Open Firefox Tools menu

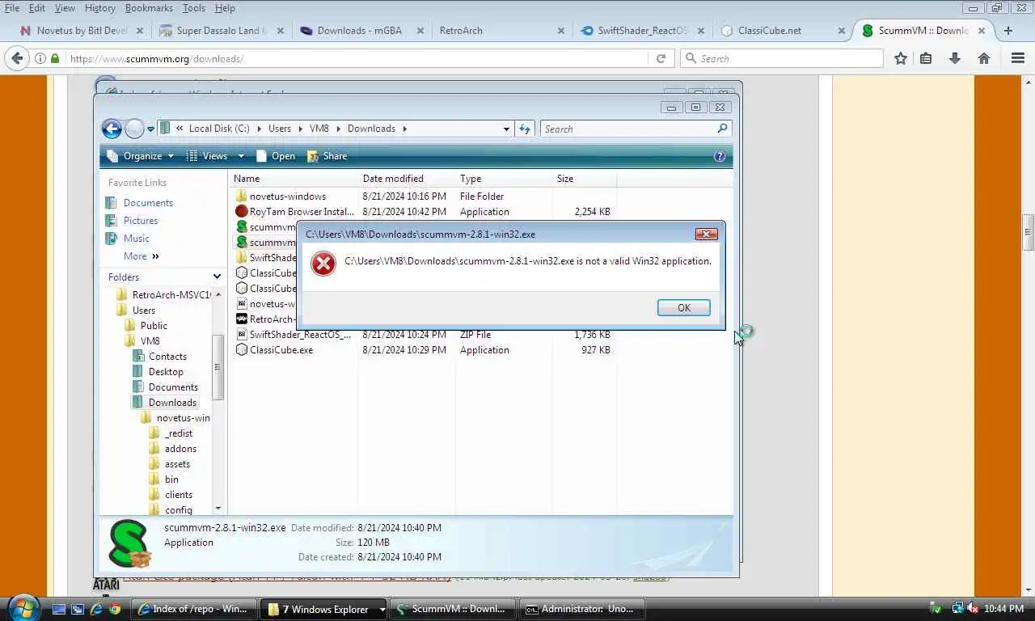(x=193, y=8)
